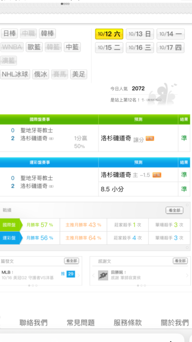Go to next thank-you note arrow
This screenshot has width=192, height=342.
187,275
